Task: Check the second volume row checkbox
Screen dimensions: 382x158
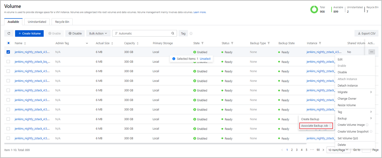Action: (8, 62)
